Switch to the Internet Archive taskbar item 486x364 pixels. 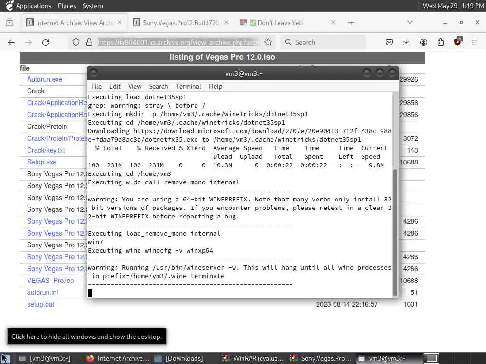(x=118, y=358)
